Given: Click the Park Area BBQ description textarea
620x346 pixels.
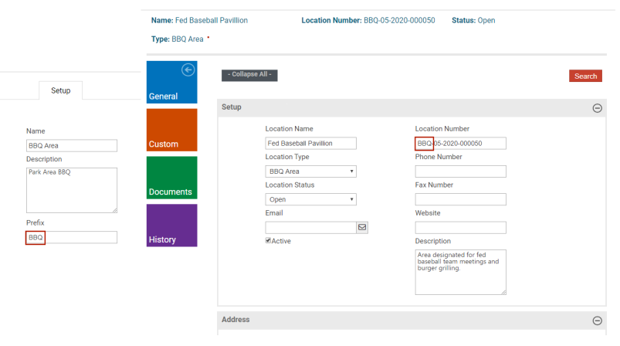Looking at the screenshot, I should coord(71,189).
